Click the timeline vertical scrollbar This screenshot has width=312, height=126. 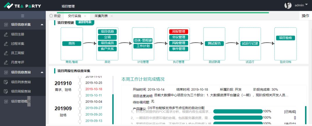(x=113, y=109)
